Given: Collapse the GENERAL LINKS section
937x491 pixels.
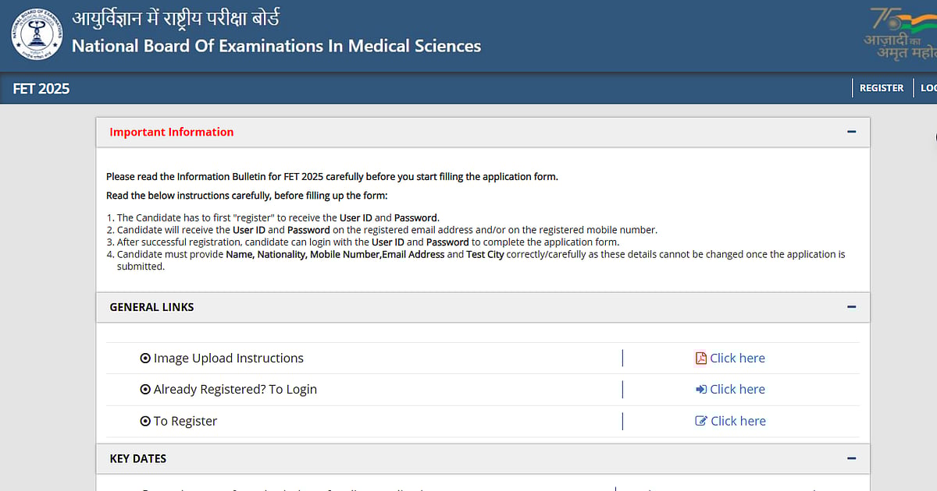Looking at the screenshot, I should pyautogui.click(x=851, y=307).
